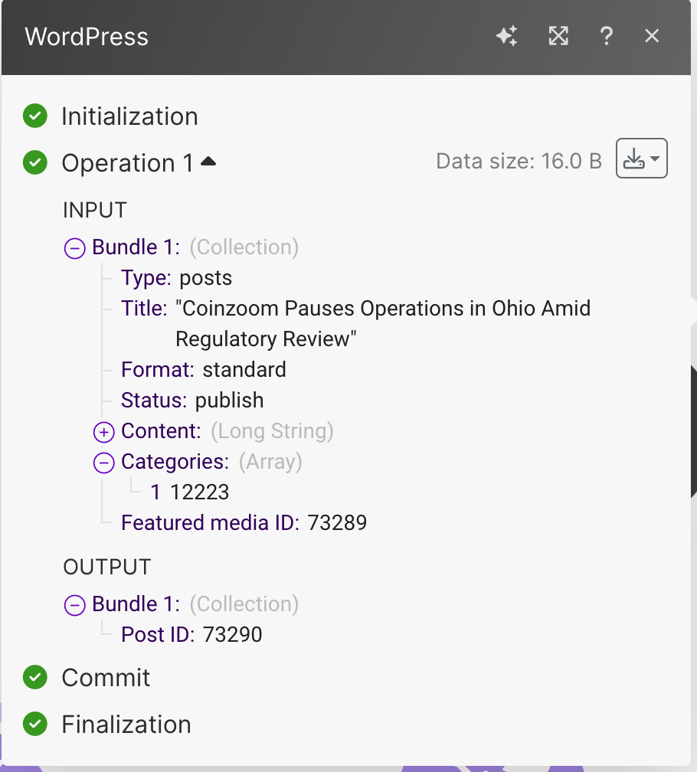Click the green check beside Operation 1
This screenshot has height=772, width=697.
pos(35,163)
